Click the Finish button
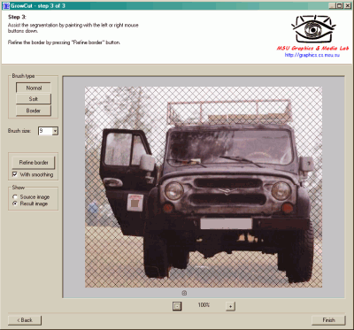Image resolution: width=354 pixels, height=330 pixels. pos(328,320)
